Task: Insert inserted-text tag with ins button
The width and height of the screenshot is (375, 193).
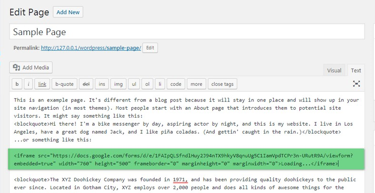Action: [x=102, y=84]
